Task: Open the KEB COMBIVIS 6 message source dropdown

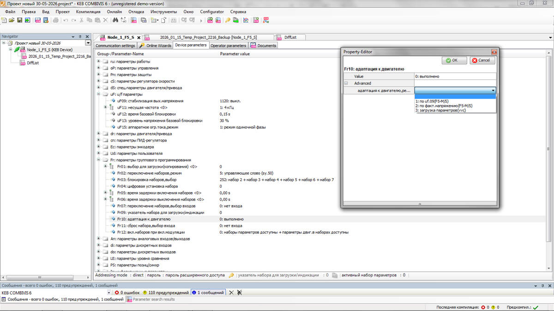Action: coord(109,293)
